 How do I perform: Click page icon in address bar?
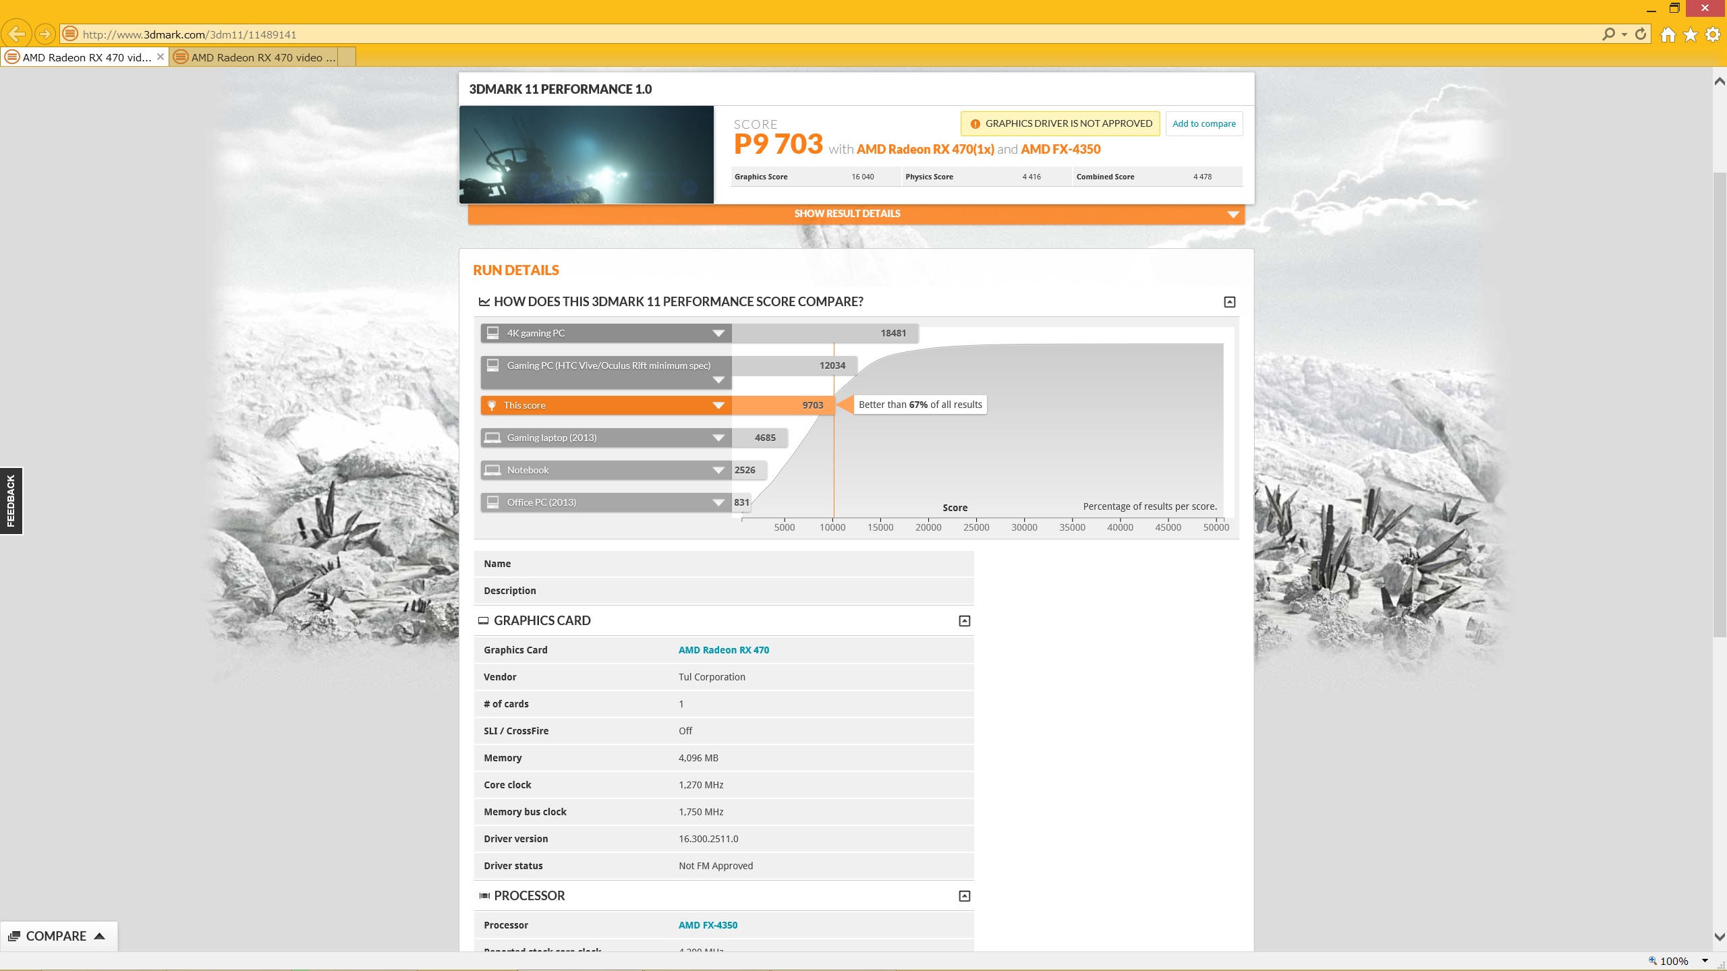(x=70, y=34)
